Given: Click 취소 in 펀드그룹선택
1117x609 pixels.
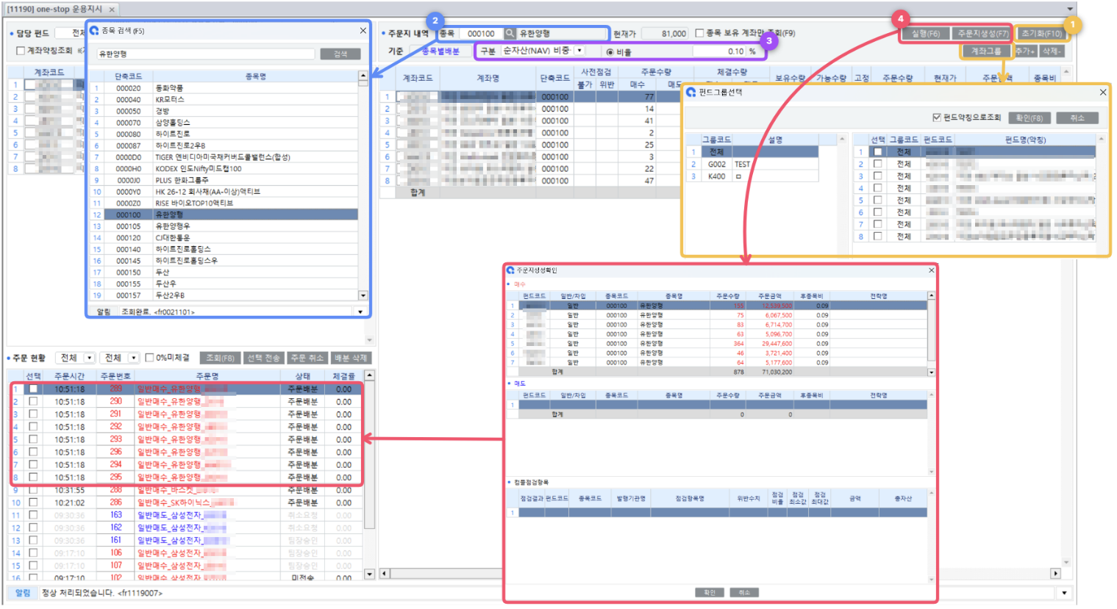Looking at the screenshot, I should click(x=1077, y=118).
